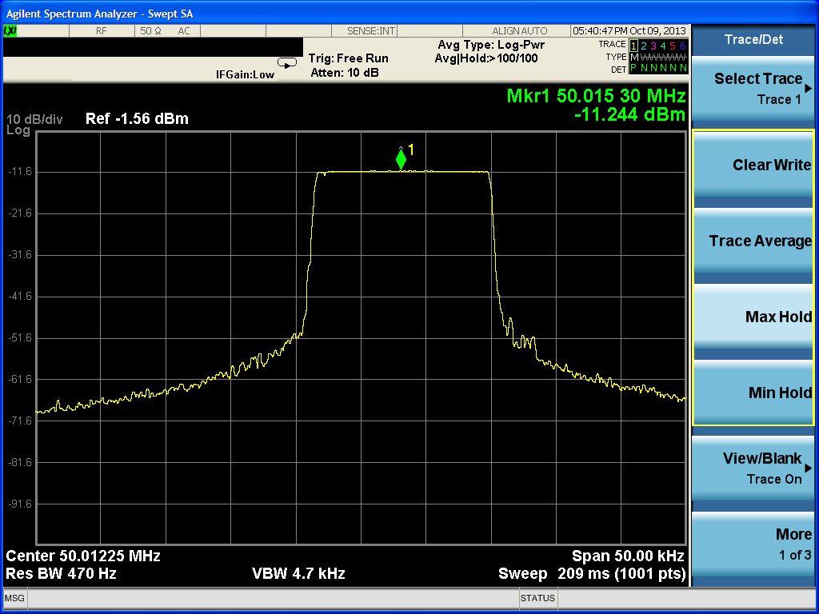Open View/Blank Trace On softkey

[x=753, y=468]
